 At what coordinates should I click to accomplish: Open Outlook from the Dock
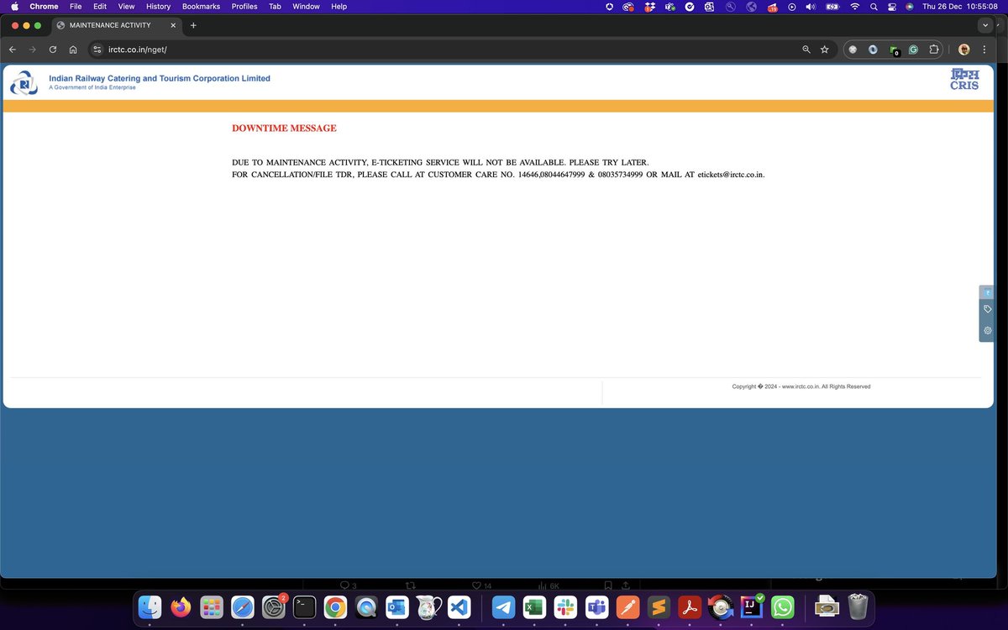(397, 606)
